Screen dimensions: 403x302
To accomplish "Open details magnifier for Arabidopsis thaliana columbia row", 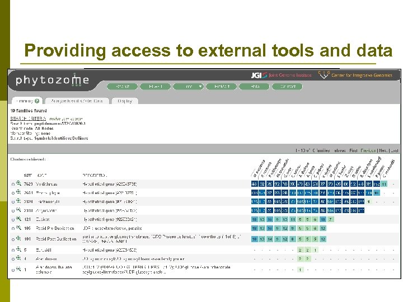I will (x=18, y=269).
